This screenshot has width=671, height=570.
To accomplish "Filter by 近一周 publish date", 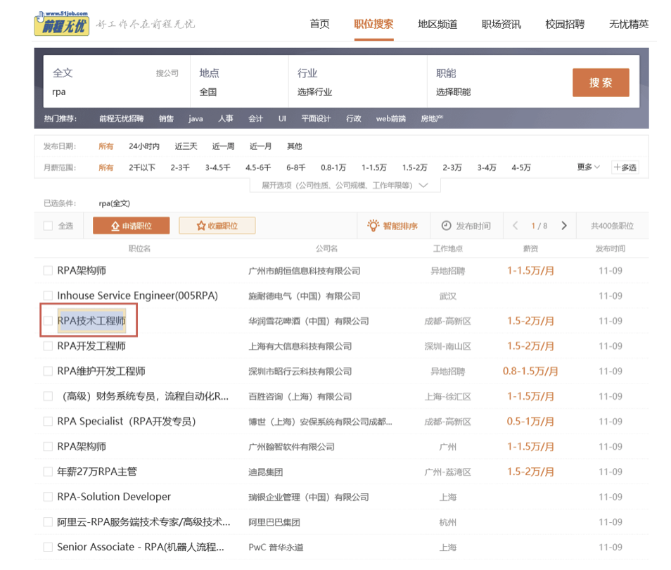I will pos(224,146).
